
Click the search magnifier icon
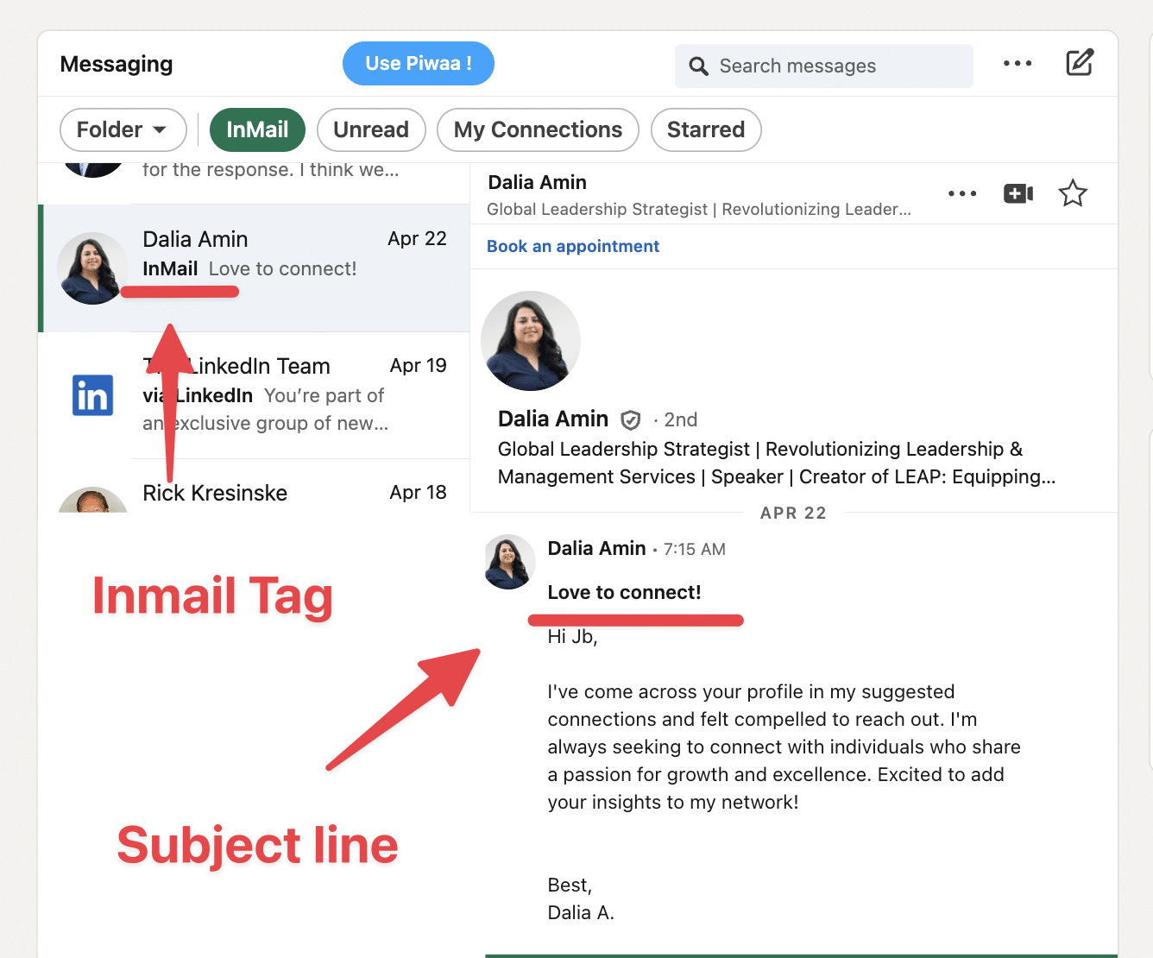click(698, 66)
